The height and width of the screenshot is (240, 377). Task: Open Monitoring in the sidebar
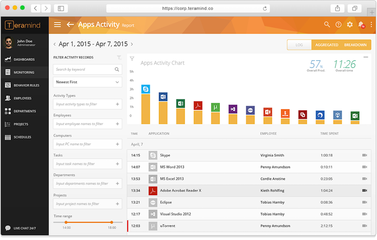[x=24, y=72]
